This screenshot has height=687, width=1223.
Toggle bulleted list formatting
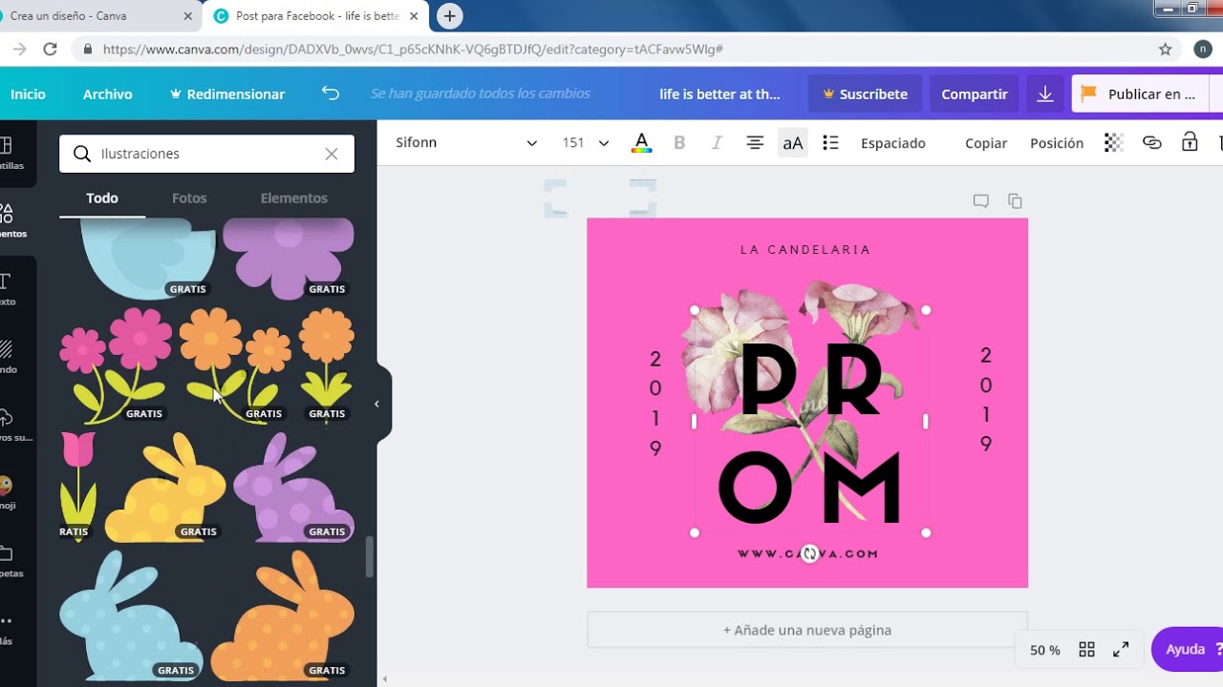pos(830,143)
